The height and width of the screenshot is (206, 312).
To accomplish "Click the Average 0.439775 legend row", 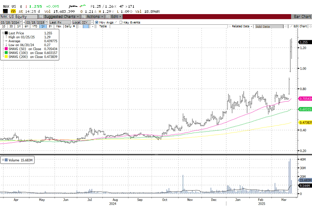I will [x=30, y=41].
